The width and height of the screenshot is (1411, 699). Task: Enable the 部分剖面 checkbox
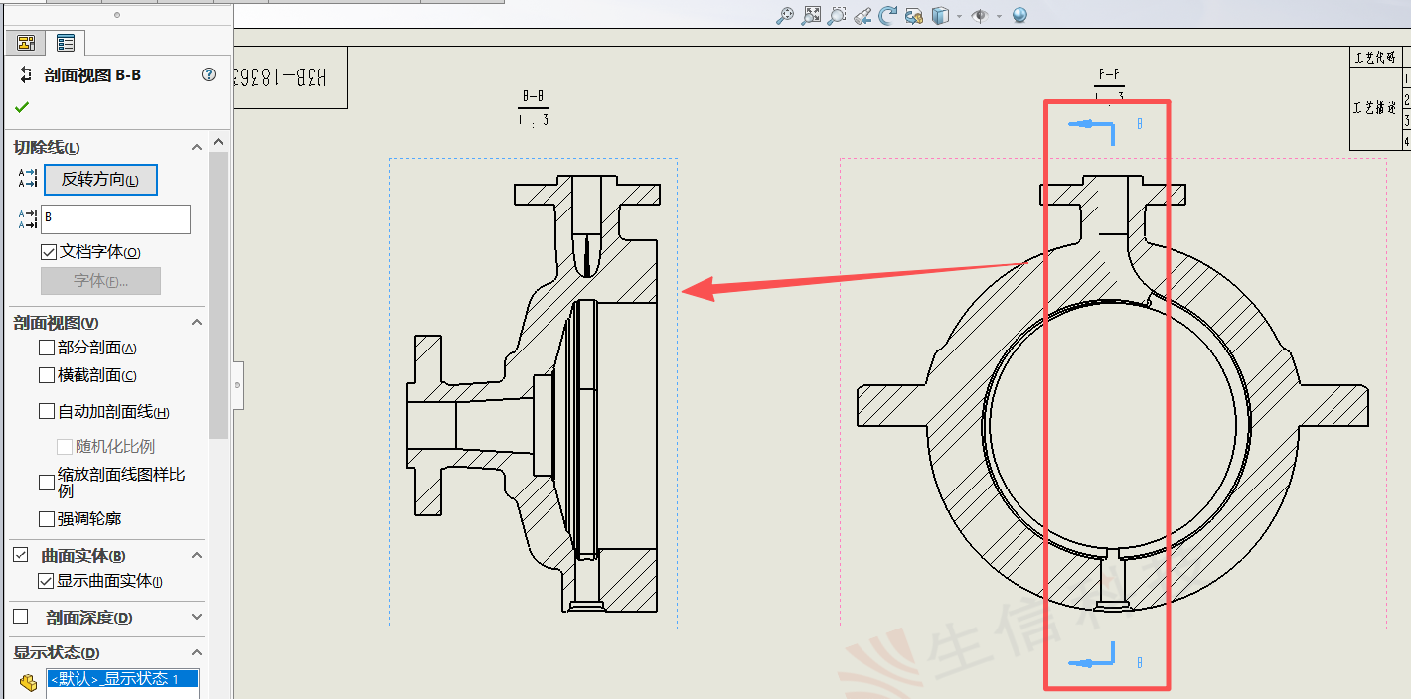[x=46, y=348]
